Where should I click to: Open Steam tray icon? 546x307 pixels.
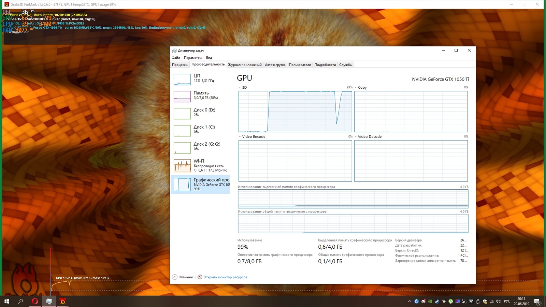click(x=437, y=301)
